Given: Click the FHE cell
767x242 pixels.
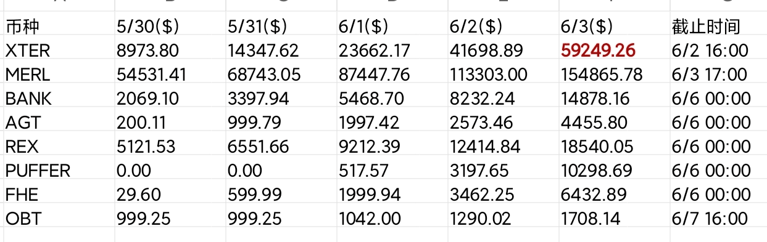Looking at the screenshot, I should coord(58,195).
